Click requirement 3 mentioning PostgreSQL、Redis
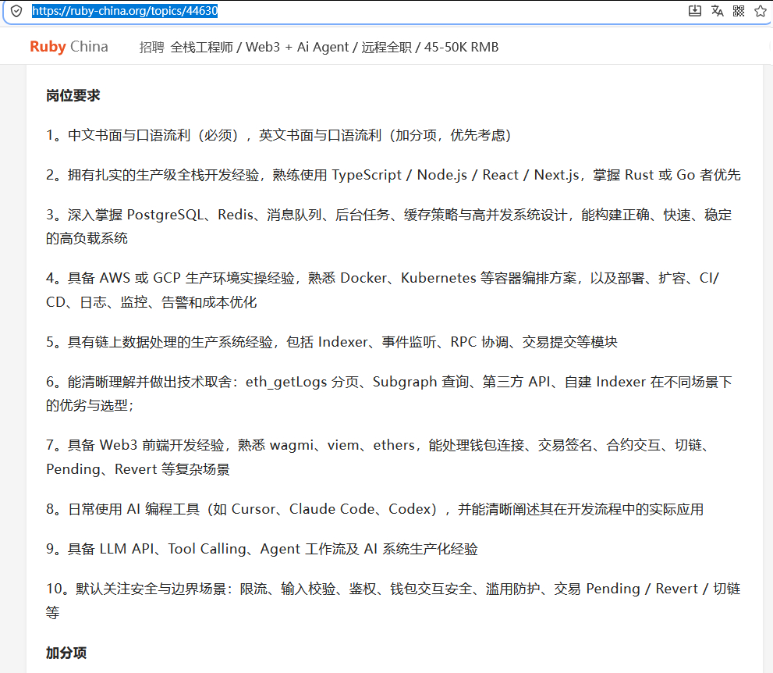773x673 pixels. [389, 226]
